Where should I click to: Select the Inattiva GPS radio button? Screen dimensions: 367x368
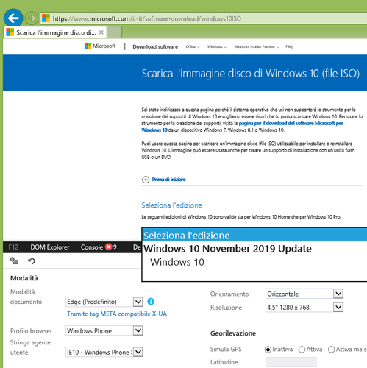click(268, 350)
